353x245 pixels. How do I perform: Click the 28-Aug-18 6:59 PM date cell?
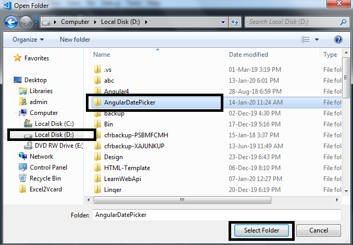(x=255, y=92)
